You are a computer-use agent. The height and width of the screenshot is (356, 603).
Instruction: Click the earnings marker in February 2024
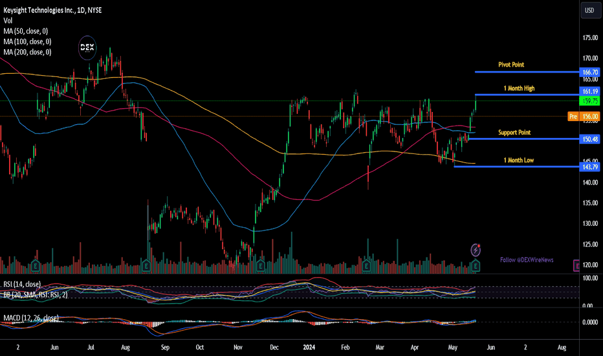coord(366,265)
